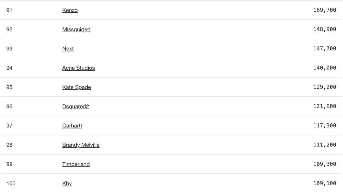The width and height of the screenshot is (343, 194).
Task: Click the 121,600 value for Dsquared2
Action: click(325, 106)
